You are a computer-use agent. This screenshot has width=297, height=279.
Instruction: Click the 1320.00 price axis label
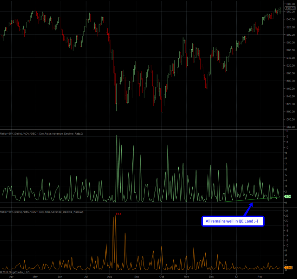(290, 27)
